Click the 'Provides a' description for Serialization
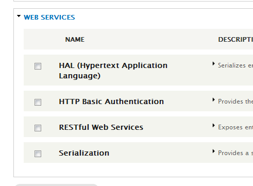 [x=235, y=153]
